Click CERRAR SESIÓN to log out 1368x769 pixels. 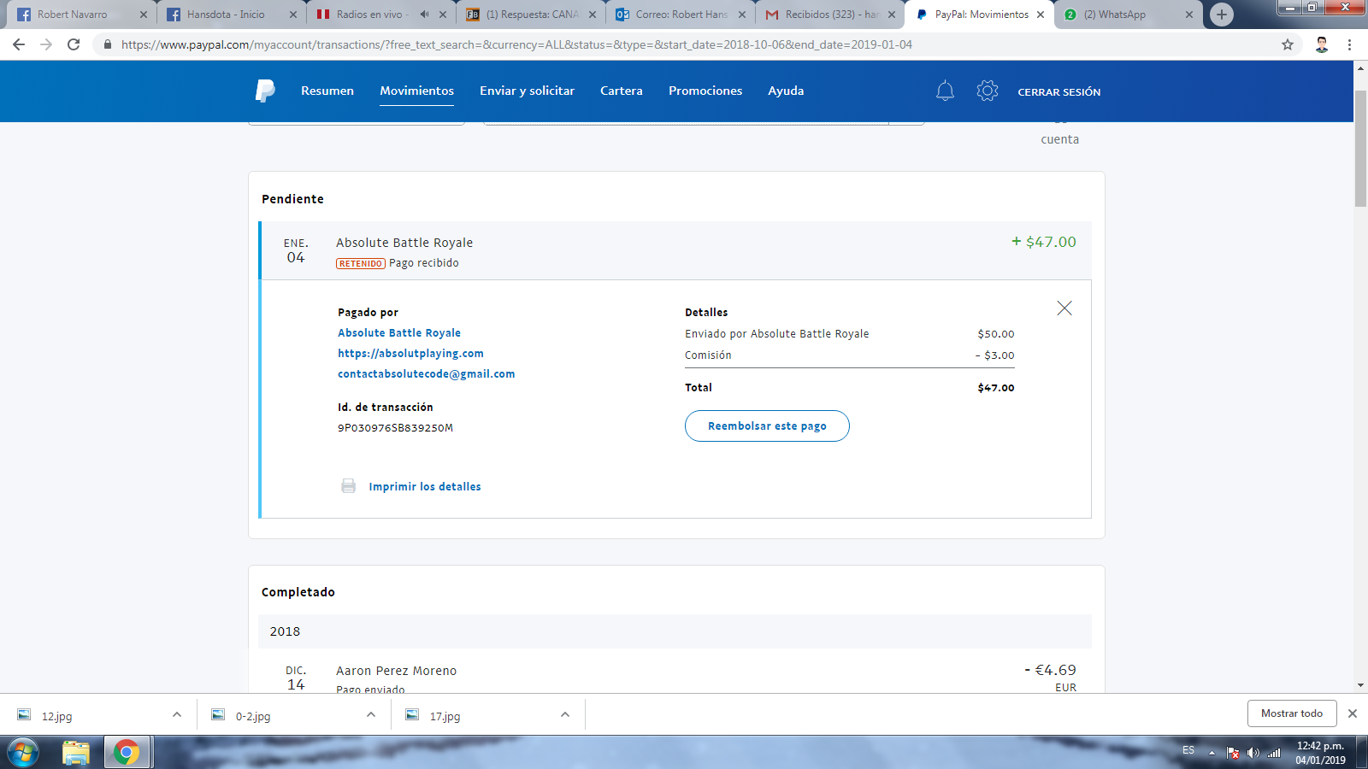tap(1059, 91)
